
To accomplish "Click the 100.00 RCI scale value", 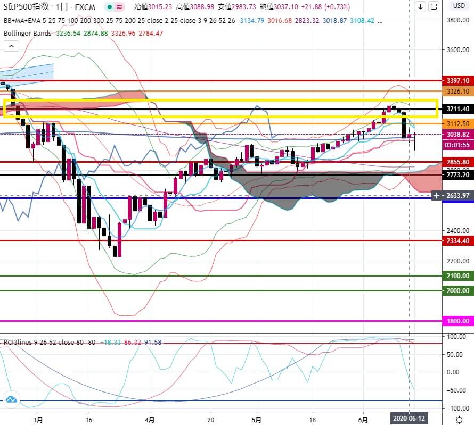I will coord(456,337).
